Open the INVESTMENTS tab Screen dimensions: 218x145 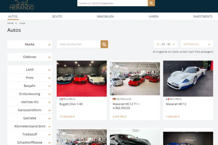coord(203,17)
